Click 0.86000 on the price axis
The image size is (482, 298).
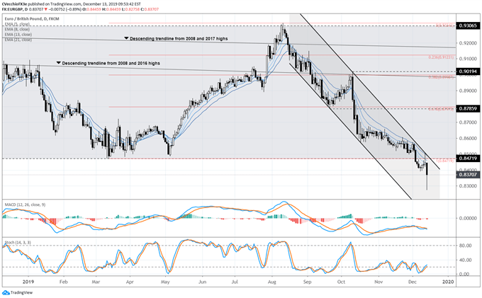(468, 139)
